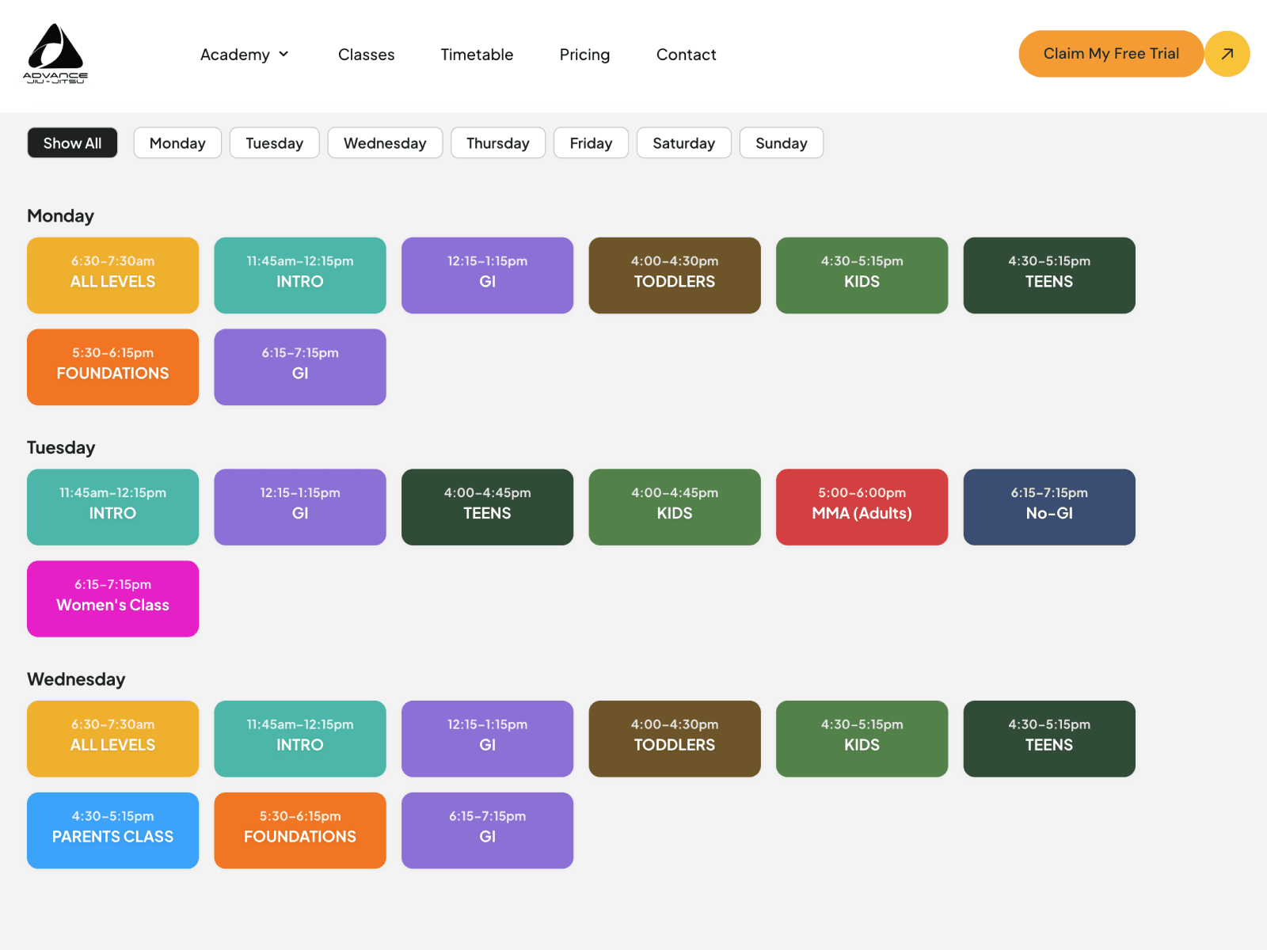Select Tuesday No-GI class card

1049,507
